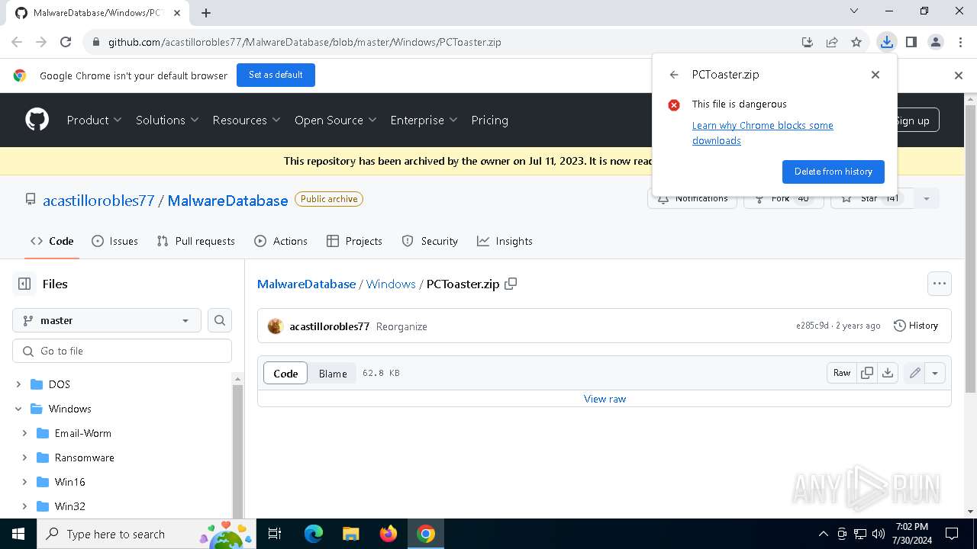977x549 pixels.
Task: Open the master branch selector
Action: coord(107,320)
